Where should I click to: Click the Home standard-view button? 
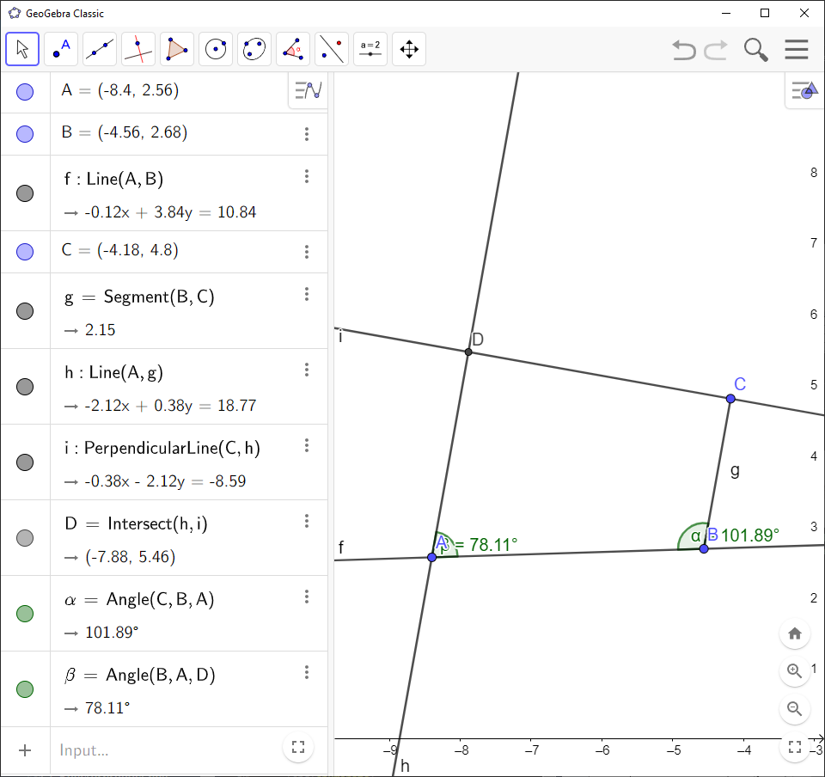[x=794, y=633]
